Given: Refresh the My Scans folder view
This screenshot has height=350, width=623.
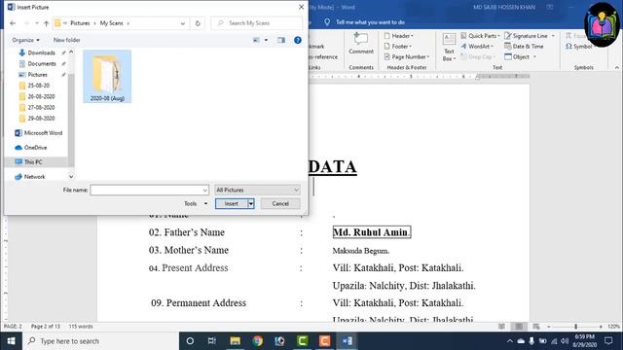Looking at the screenshot, I should (198, 23).
